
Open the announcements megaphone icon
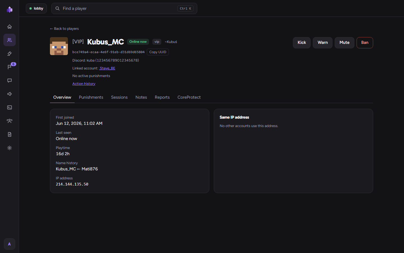point(10,94)
